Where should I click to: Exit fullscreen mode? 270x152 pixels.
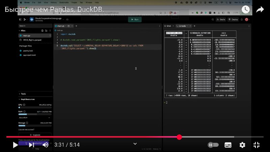(256, 145)
